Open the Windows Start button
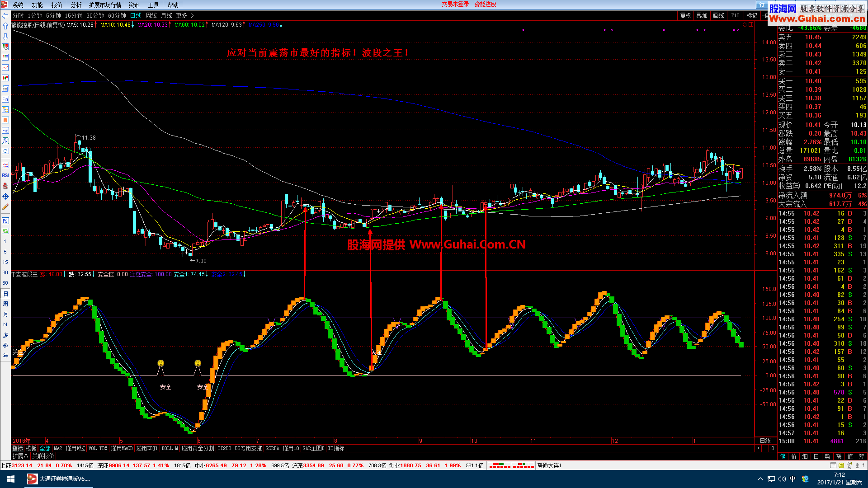Image resolution: width=868 pixels, height=488 pixels. click(x=11, y=479)
